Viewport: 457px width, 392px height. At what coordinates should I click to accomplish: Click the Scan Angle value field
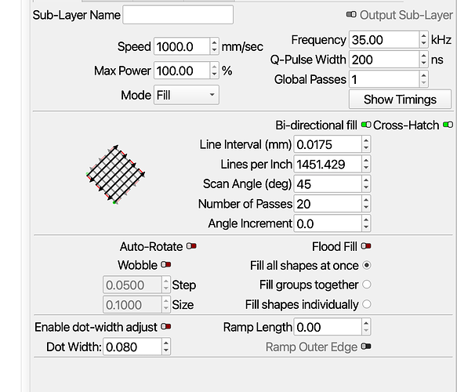tap(328, 184)
